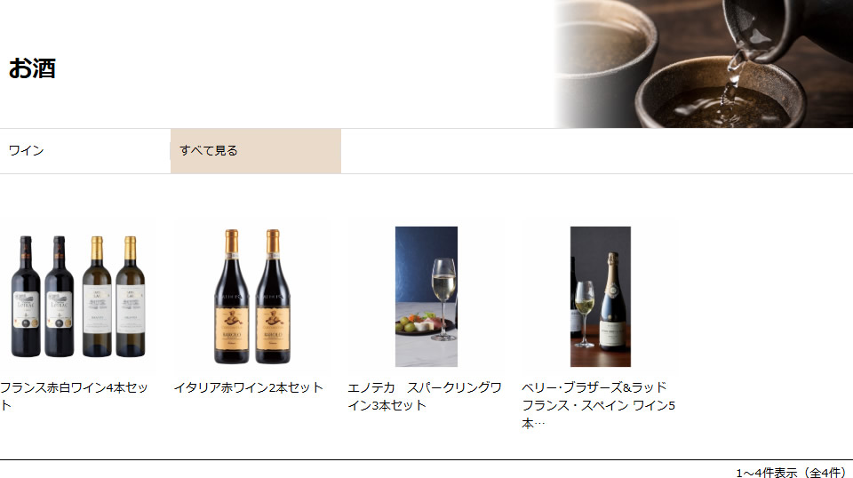The width and height of the screenshot is (853, 478).
Task: Open the フランス赤白ワイン4本セット title link
Action: pyautogui.click(x=74, y=396)
